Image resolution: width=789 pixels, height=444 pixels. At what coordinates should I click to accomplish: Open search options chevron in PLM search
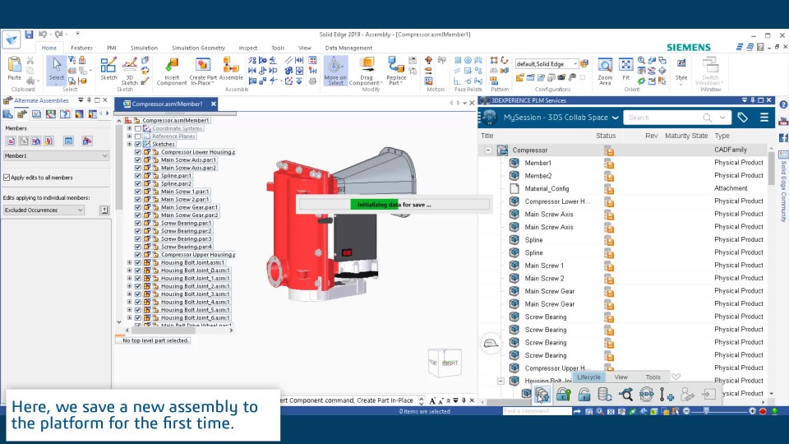[722, 118]
